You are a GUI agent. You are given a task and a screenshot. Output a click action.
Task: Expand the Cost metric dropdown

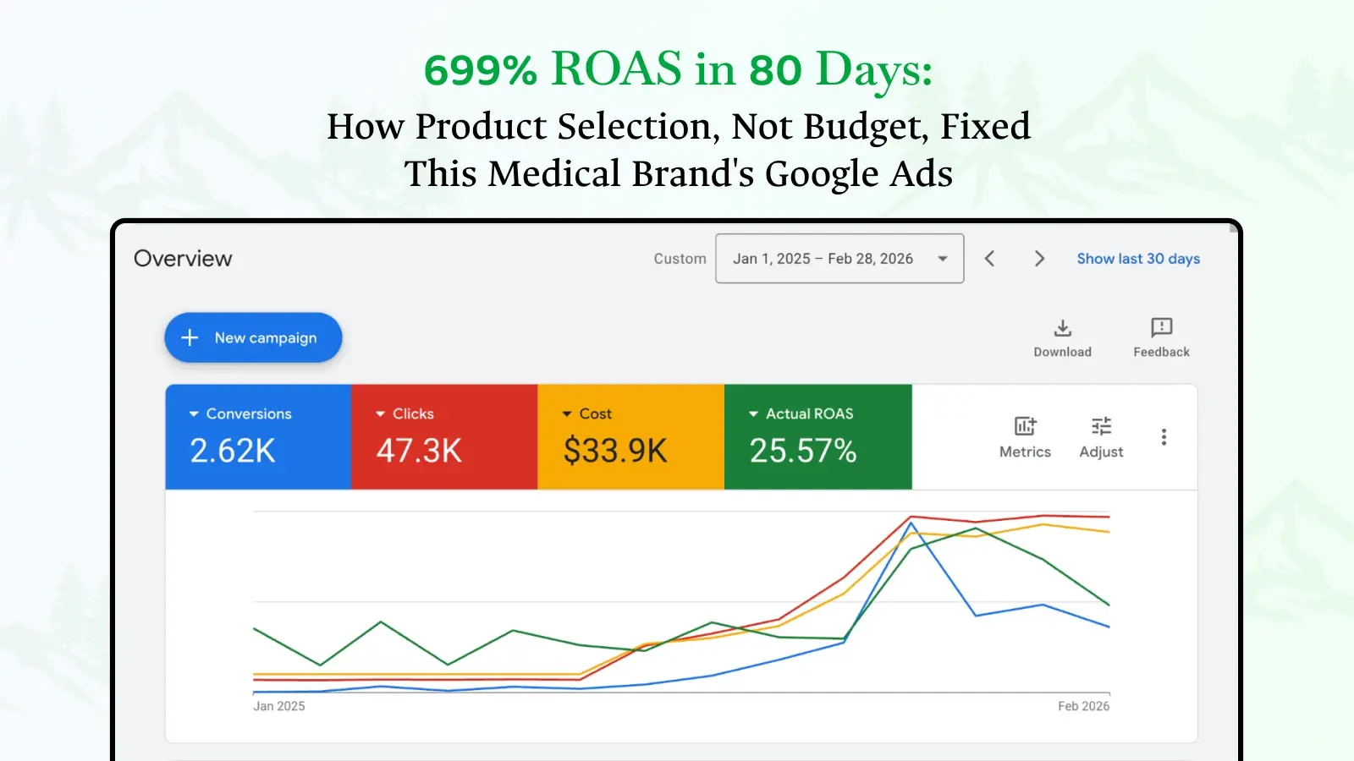point(567,414)
